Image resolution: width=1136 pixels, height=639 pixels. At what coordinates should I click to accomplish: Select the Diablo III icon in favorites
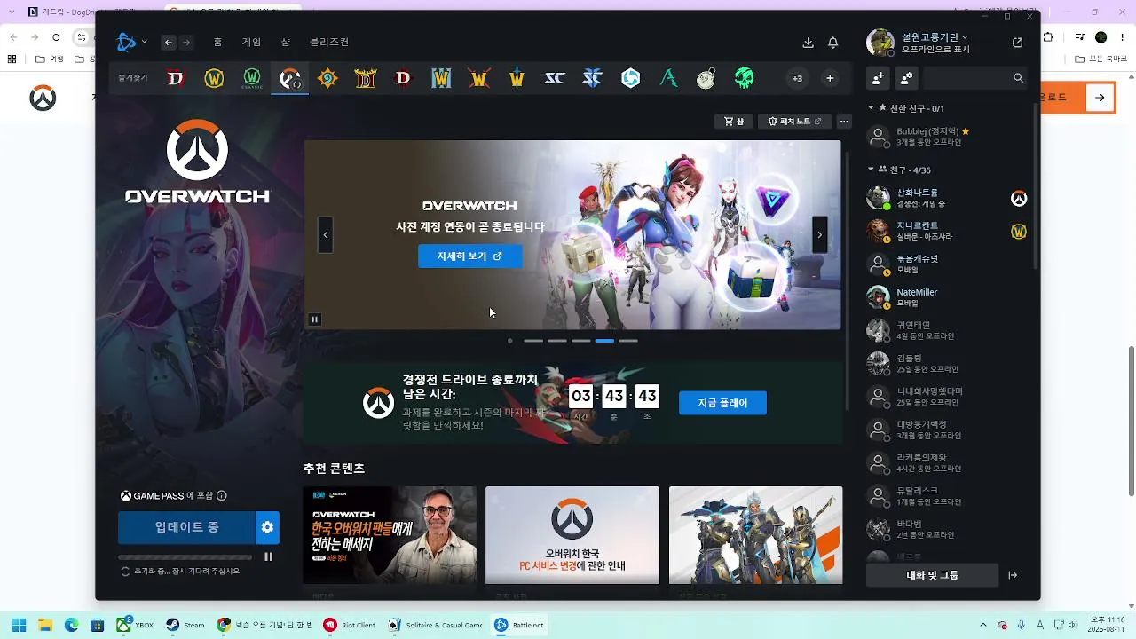pyautogui.click(x=403, y=78)
